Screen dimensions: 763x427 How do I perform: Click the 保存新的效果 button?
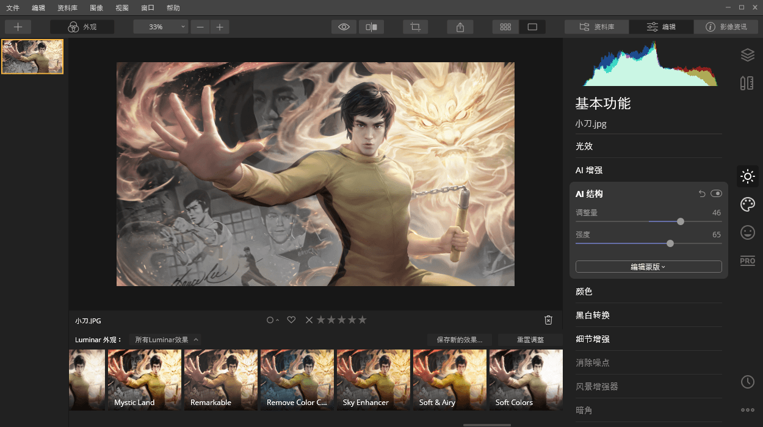(459, 340)
